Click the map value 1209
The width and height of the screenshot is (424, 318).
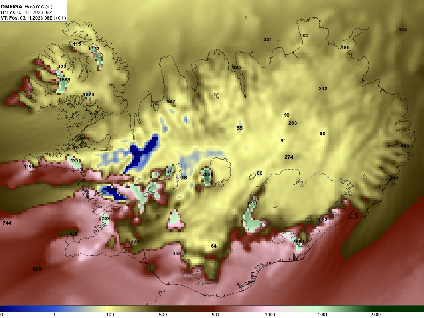104,218
